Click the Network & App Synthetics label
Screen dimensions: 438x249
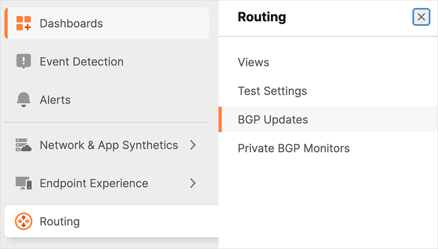[x=109, y=145]
